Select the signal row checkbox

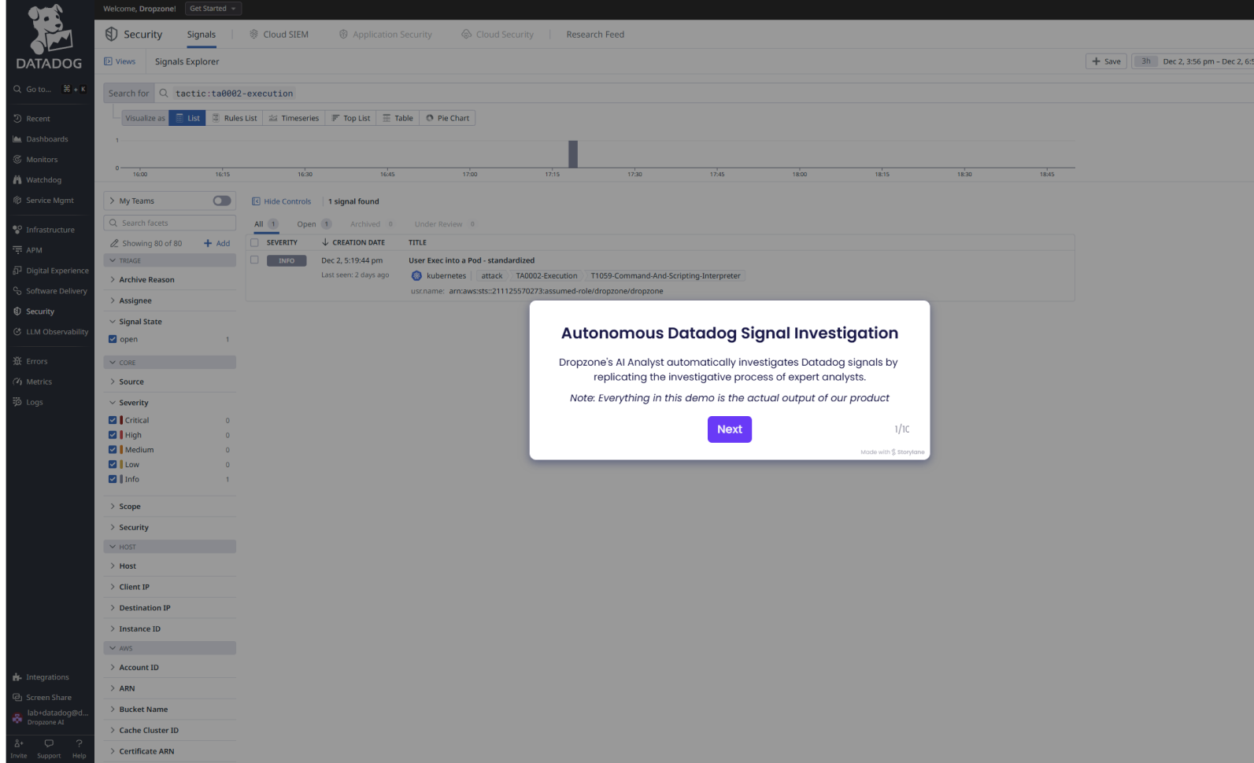[x=254, y=260]
